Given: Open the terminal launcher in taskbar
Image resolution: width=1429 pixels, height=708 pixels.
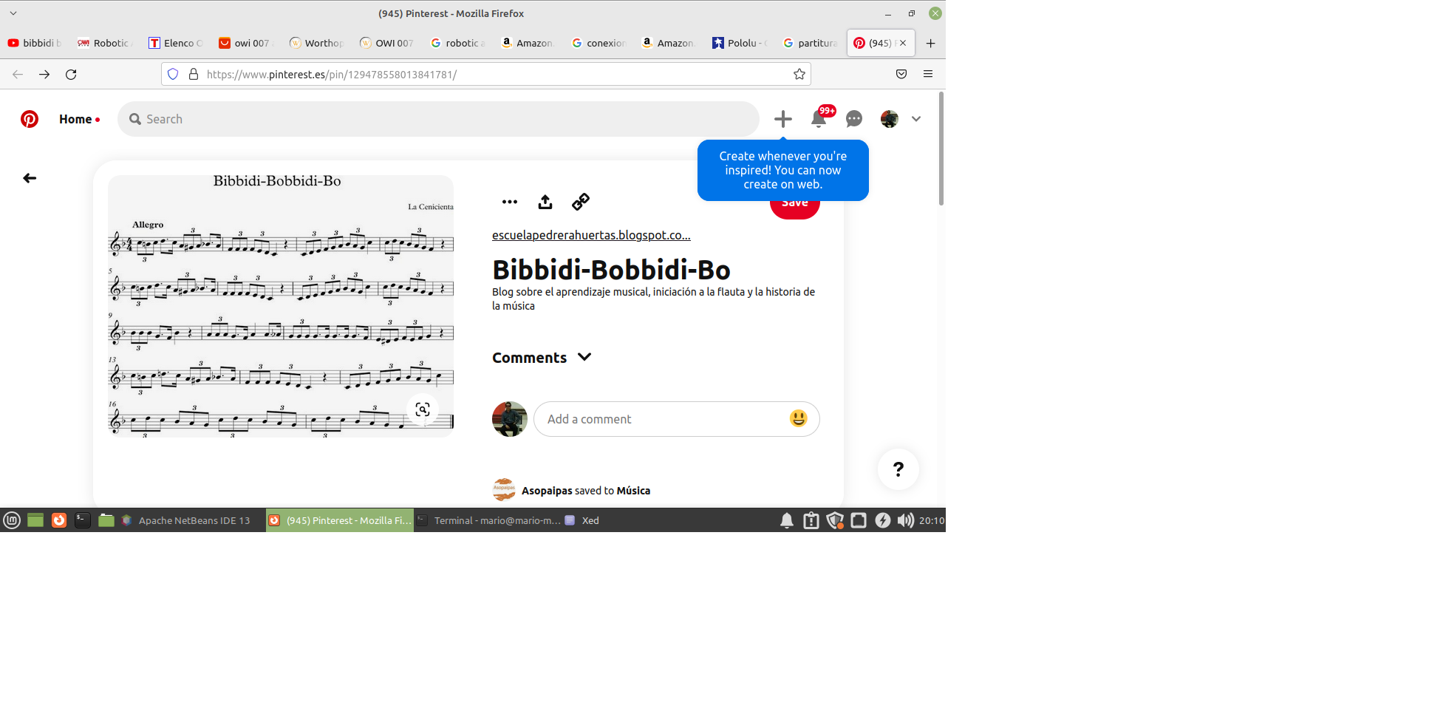Looking at the screenshot, I should click(83, 520).
